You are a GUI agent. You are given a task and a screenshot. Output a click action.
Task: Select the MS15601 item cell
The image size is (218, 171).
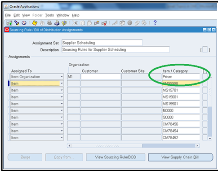[x=181, y=97]
